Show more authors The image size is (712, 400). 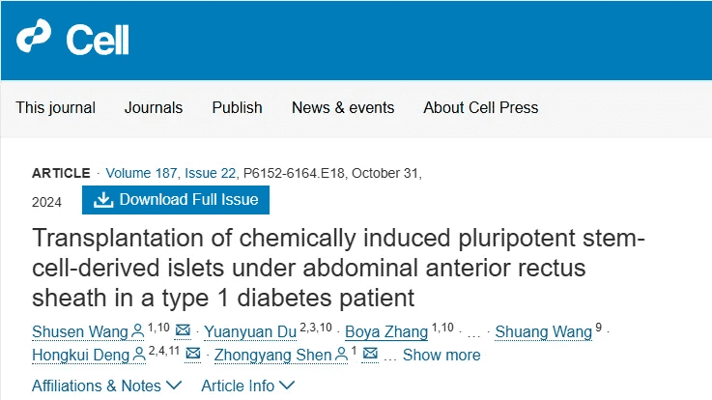441,355
